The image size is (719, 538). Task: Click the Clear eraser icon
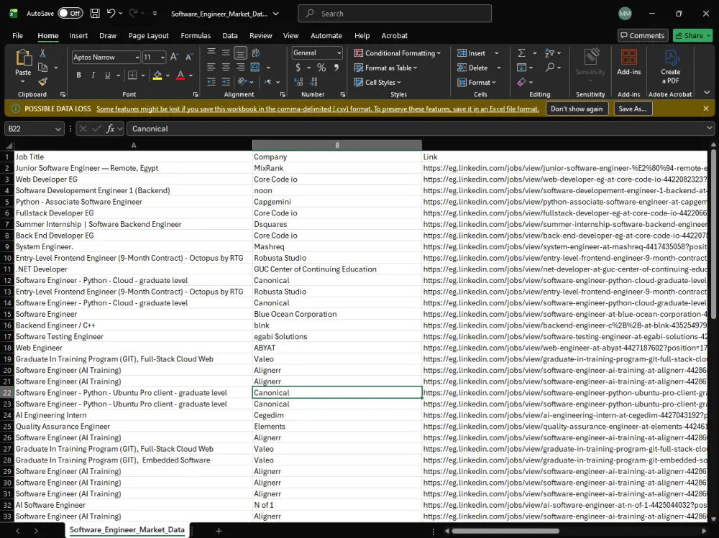pos(522,82)
